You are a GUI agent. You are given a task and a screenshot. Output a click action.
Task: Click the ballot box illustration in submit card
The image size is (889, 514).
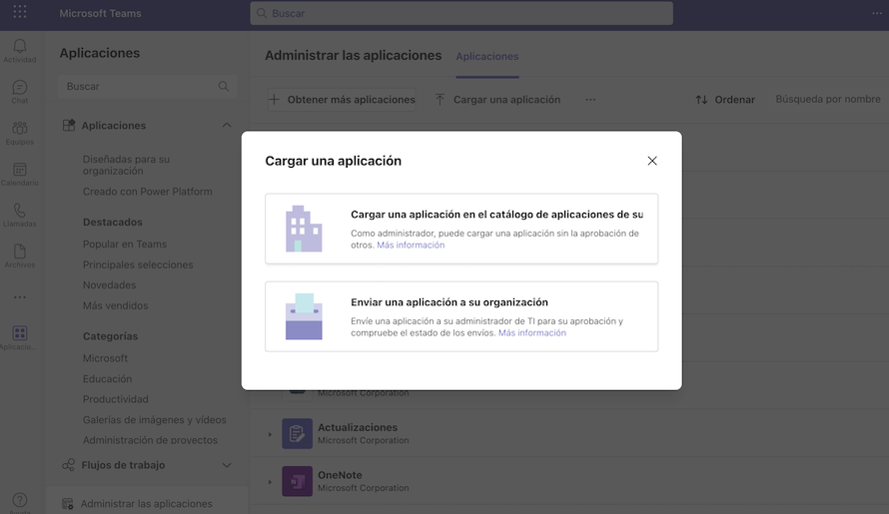tap(304, 316)
